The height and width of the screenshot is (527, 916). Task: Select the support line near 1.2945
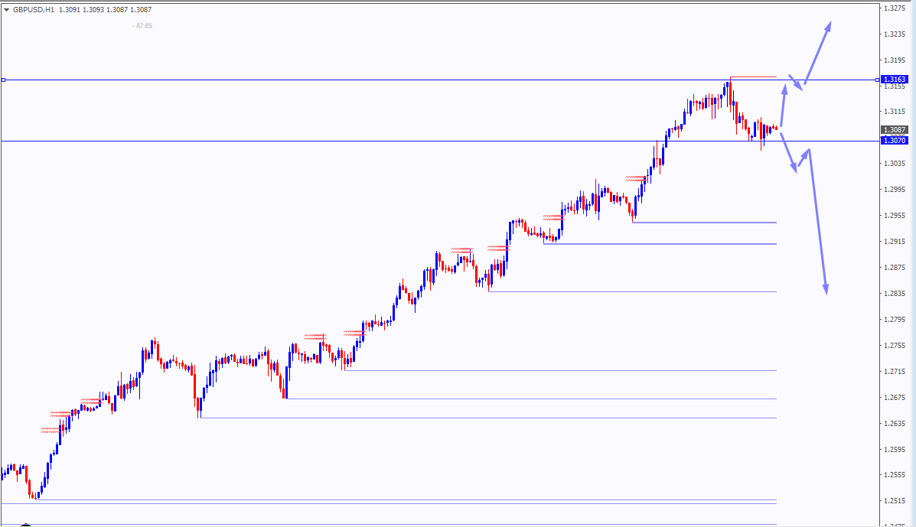click(x=705, y=223)
